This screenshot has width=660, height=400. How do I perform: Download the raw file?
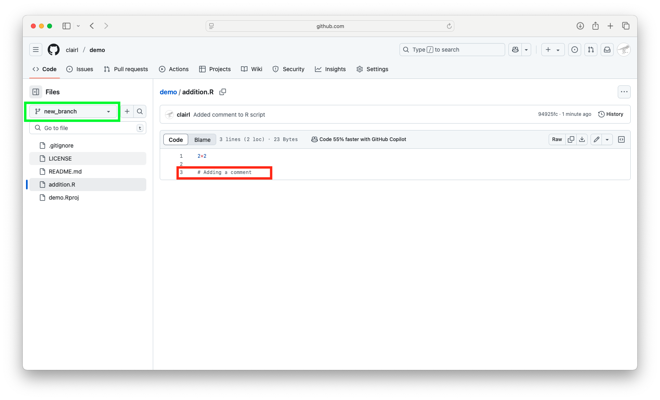point(582,139)
